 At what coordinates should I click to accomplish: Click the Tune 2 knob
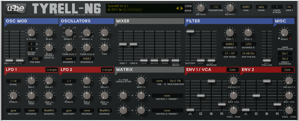(105, 33)
